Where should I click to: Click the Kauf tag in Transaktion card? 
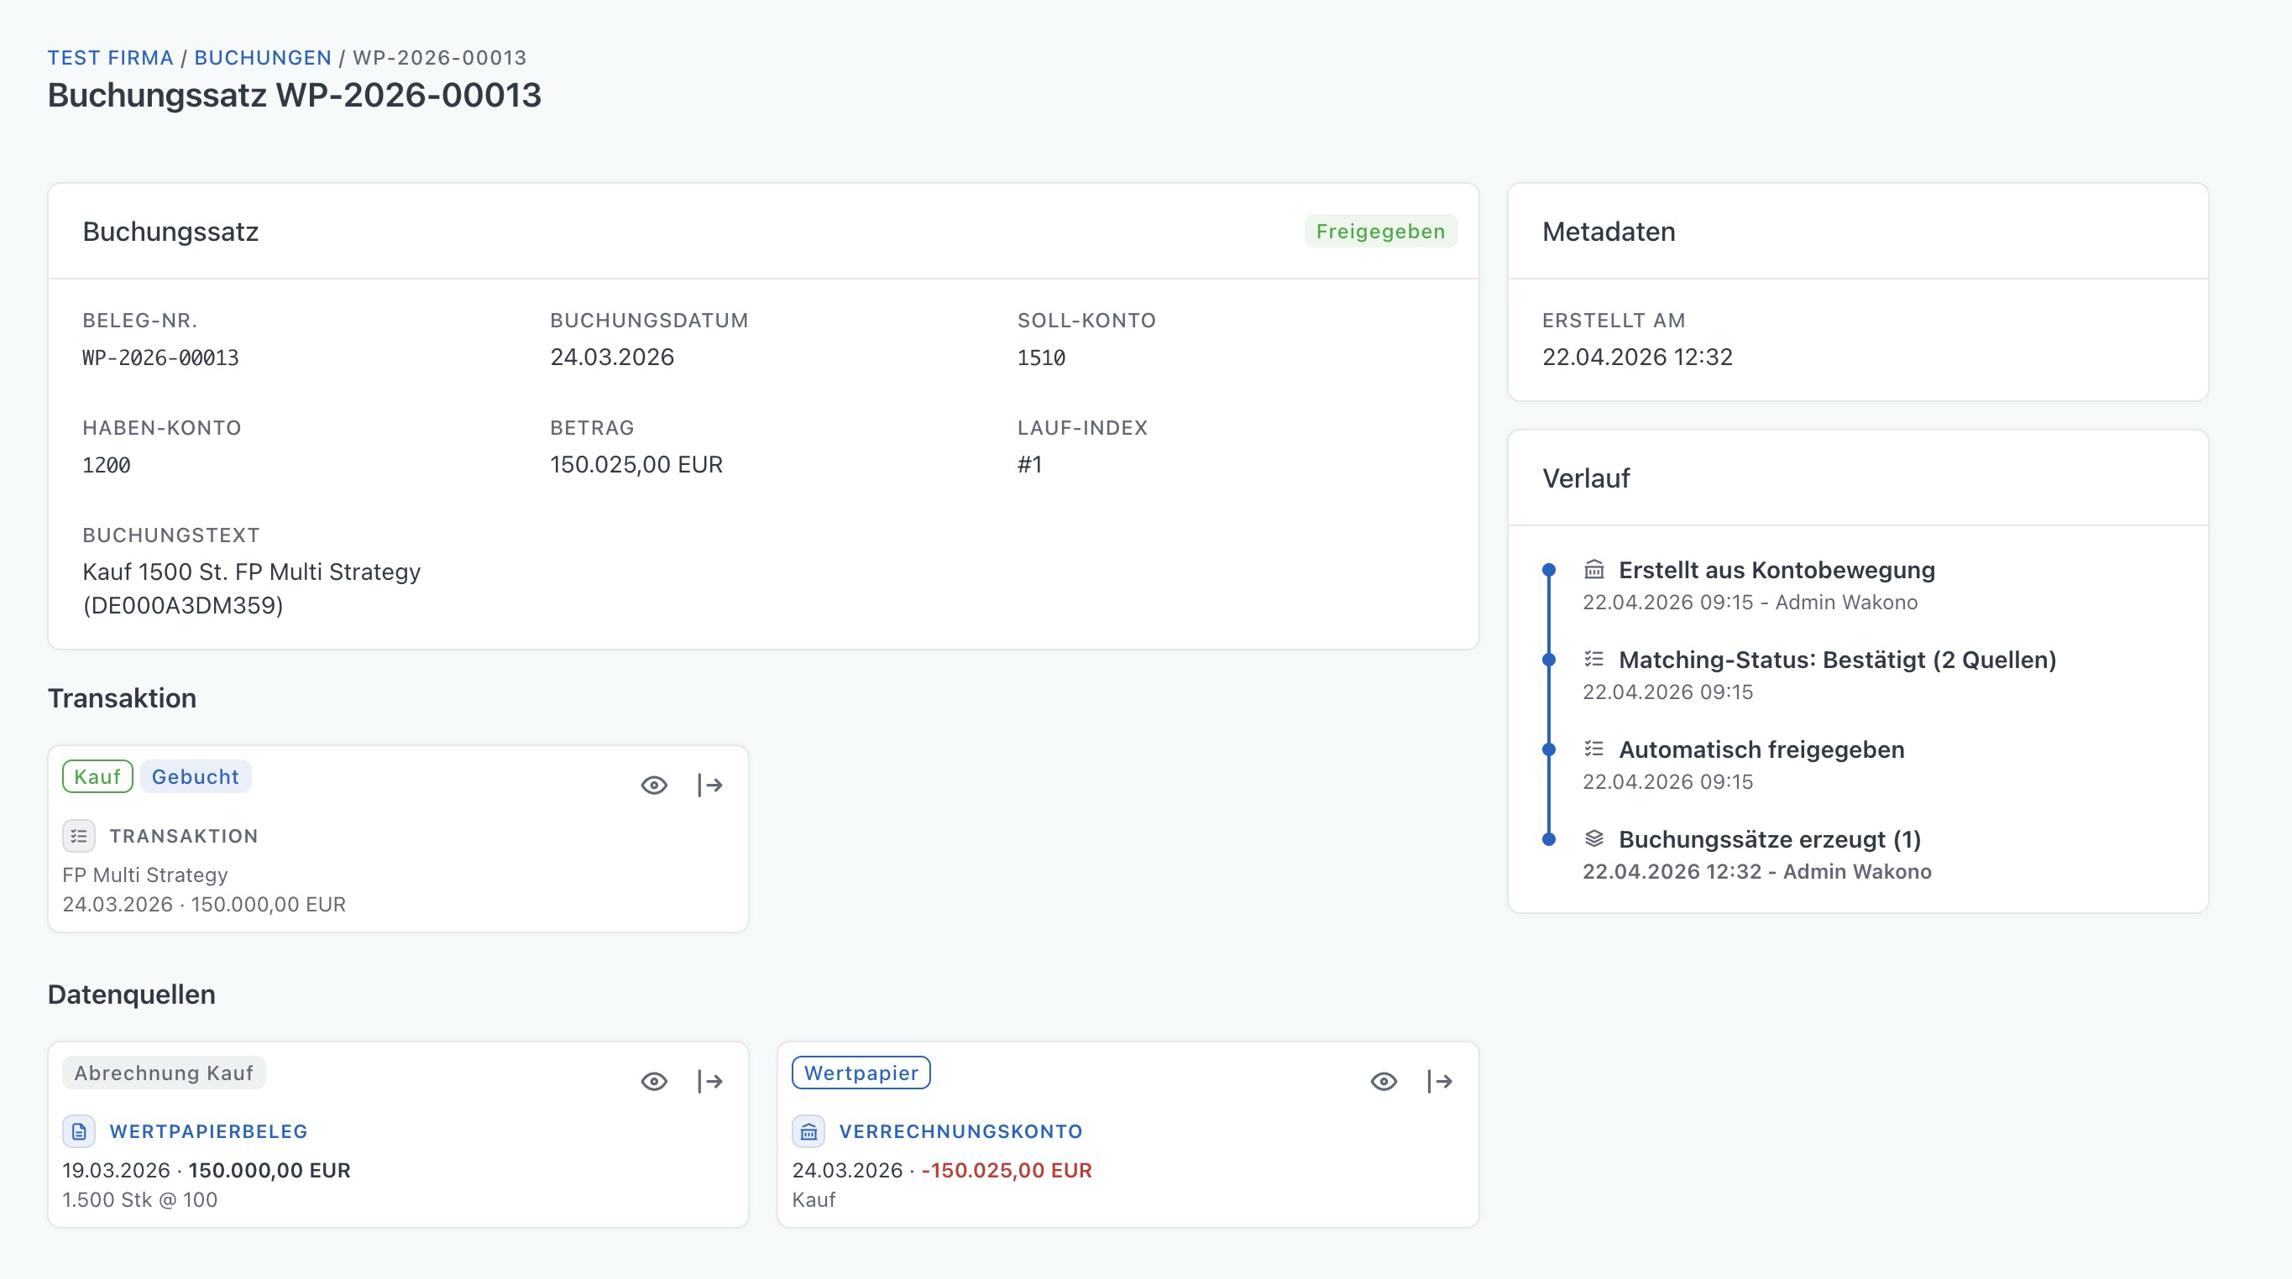(x=97, y=776)
